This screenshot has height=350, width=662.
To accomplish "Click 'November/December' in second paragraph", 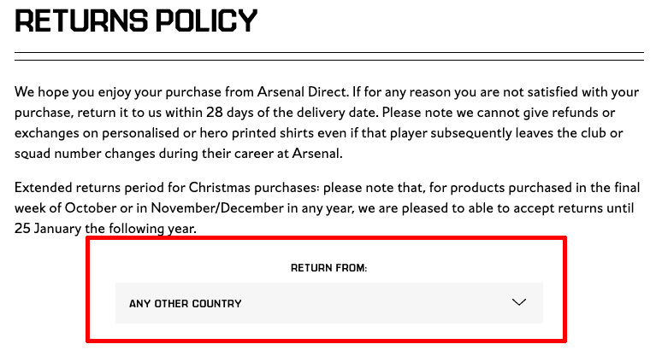I will 217,208.
